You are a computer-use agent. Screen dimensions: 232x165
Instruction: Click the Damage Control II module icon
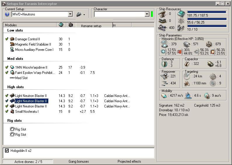coord(12,39)
